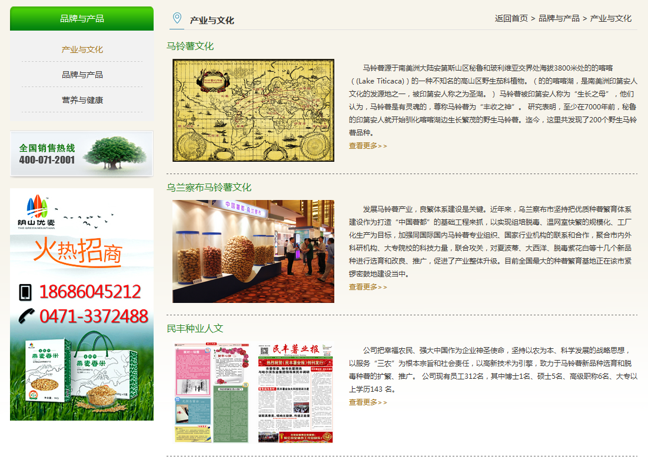Navigate to 品牌与产品 sidebar entry
Image resolution: width=648 pixels, height=460 pixels.
[x=80, y=74]
